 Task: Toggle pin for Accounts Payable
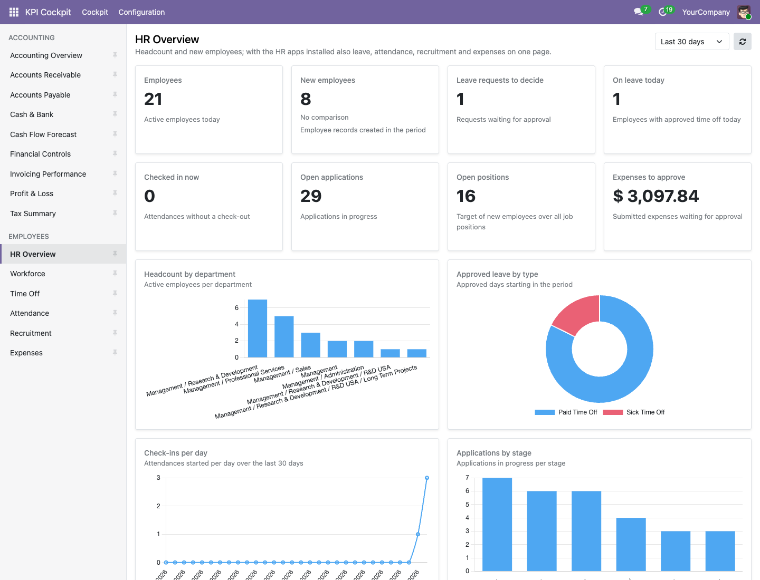tap(115, 95)
